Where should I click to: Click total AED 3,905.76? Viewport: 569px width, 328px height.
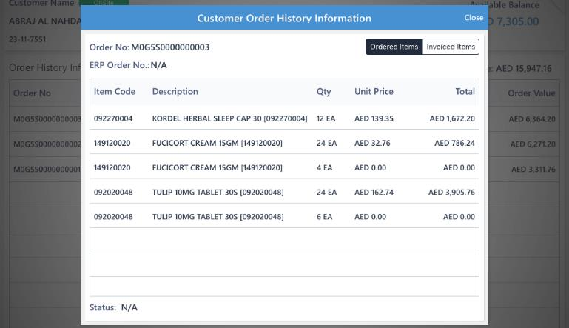click(451, 193)
